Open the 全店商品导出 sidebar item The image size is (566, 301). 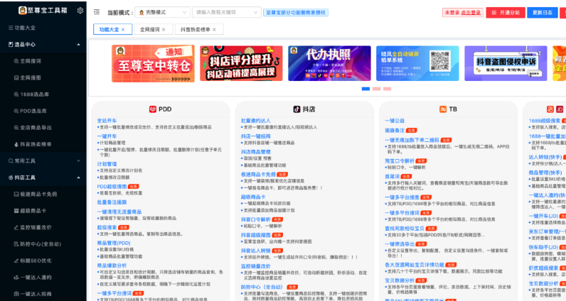point(33,127)
